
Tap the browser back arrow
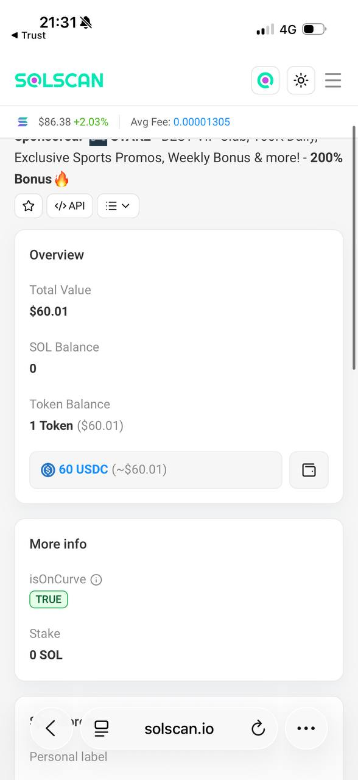point(51,728)
